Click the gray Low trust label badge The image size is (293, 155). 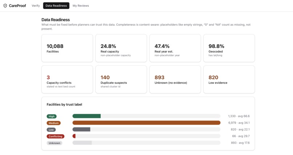[x=51, y=130]
